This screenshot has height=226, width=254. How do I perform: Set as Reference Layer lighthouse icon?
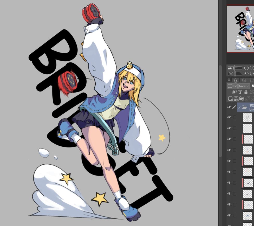pos(240,92)
